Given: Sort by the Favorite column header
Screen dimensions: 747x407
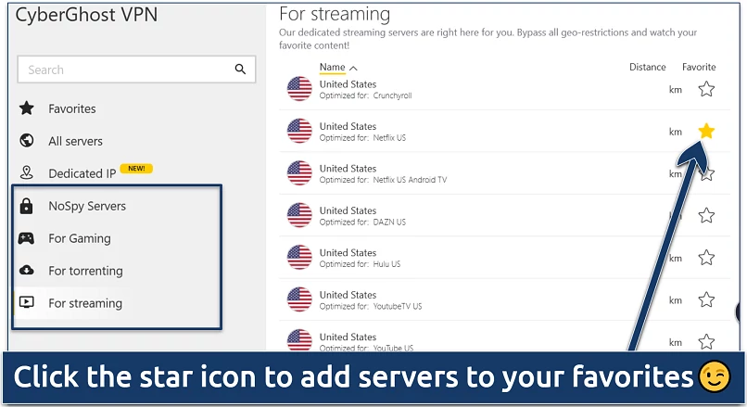Looking at the screenshot, I should [699, 67].
